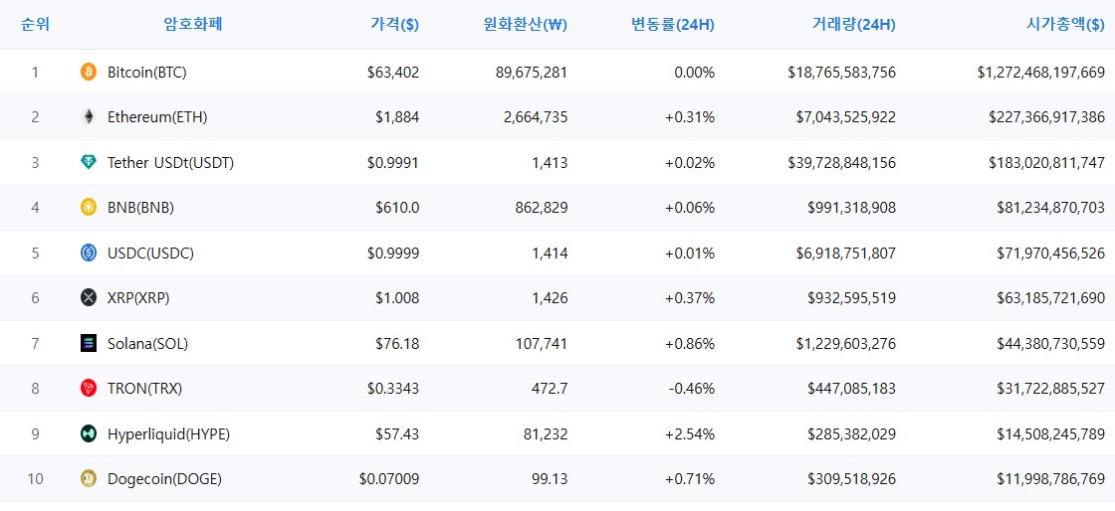Click Hyperliquid's +2.54% change value
The image size is (1115, 511).
pyautogui.click(x=690, y=433)
